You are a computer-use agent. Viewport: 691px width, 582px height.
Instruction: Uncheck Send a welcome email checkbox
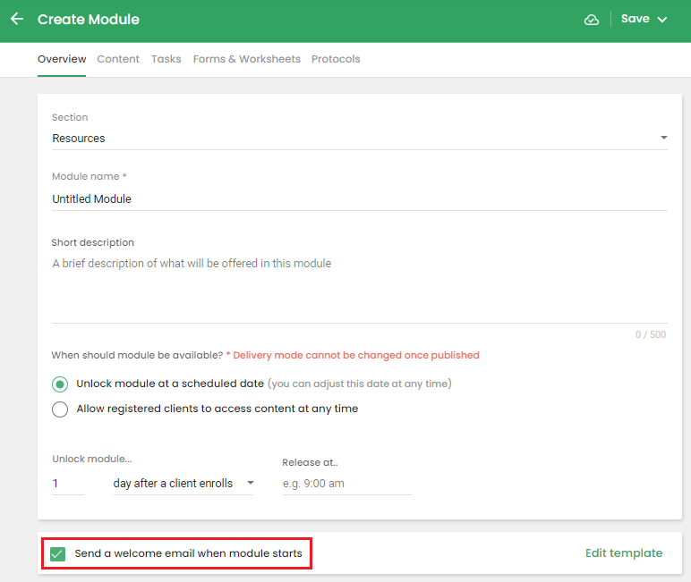pos(58,554)
